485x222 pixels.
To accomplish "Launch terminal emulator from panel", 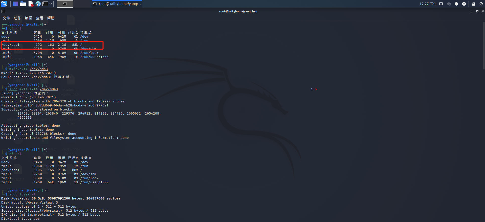I will 45,4.
